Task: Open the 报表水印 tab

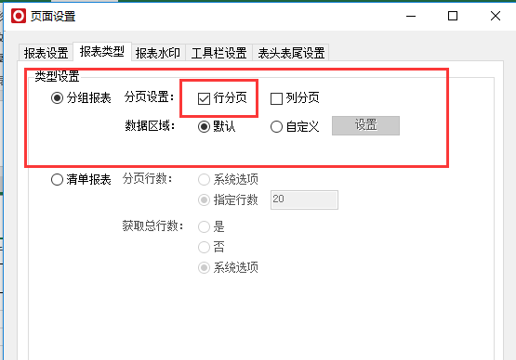Action: 158,53
